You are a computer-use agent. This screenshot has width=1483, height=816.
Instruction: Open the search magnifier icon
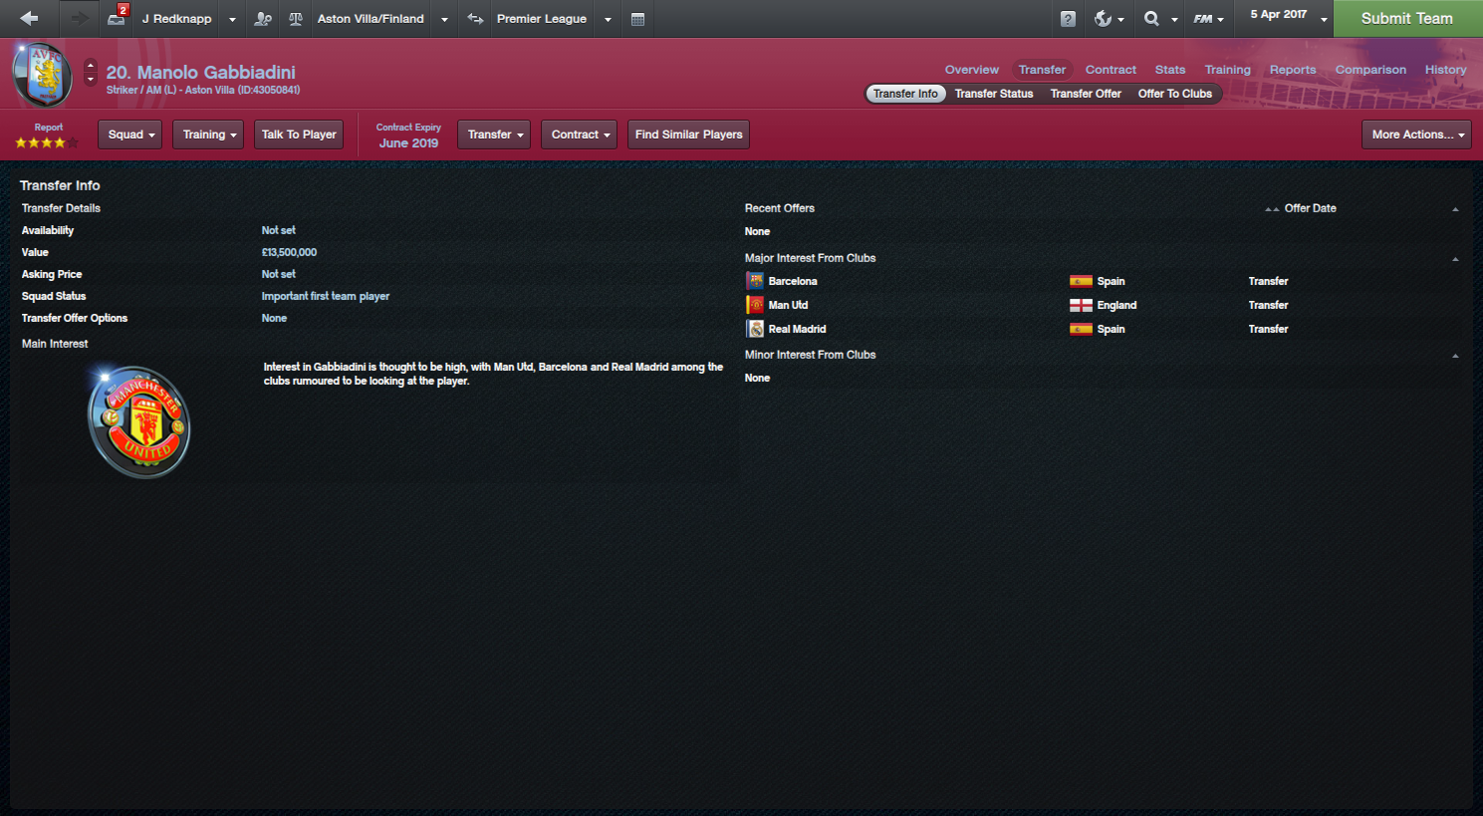tap(1151, 18)
